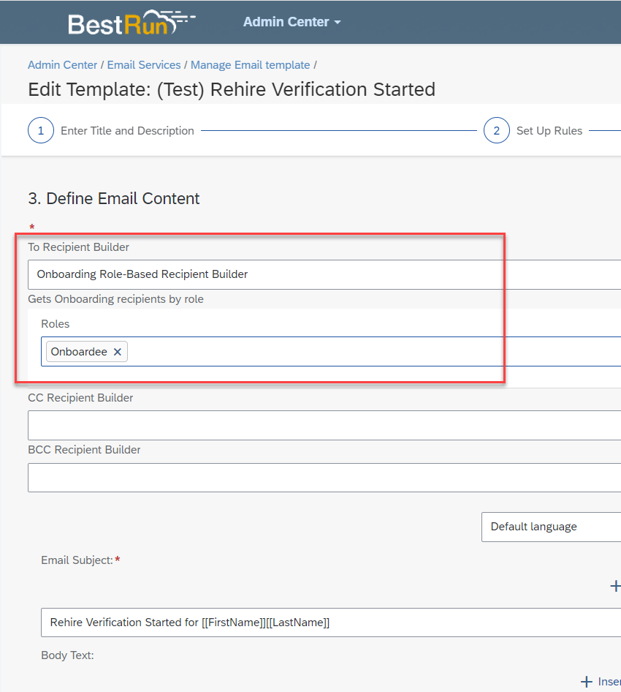The image size is (621, 692).
Task: Select the Onboardee role token
Action: (x=80, y=352)
